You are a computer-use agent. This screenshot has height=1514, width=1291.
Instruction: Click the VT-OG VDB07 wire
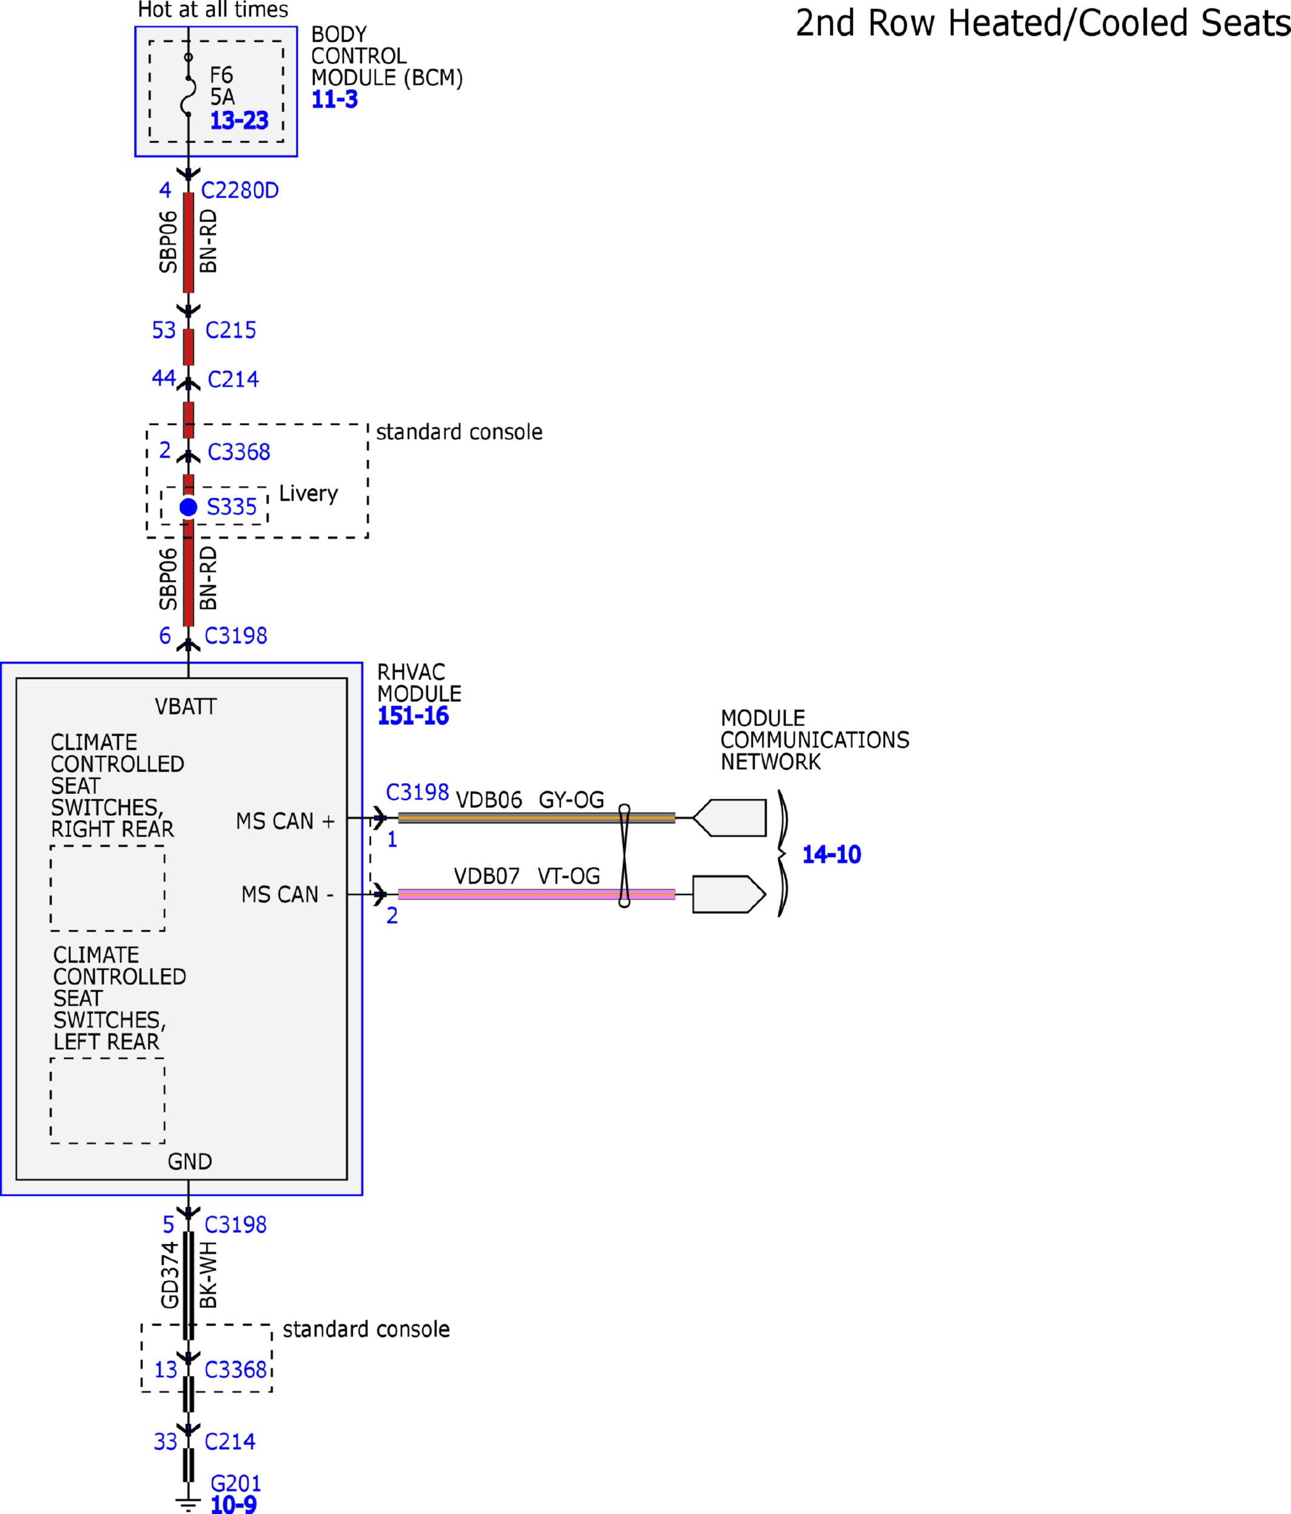[x=536, y=895]
